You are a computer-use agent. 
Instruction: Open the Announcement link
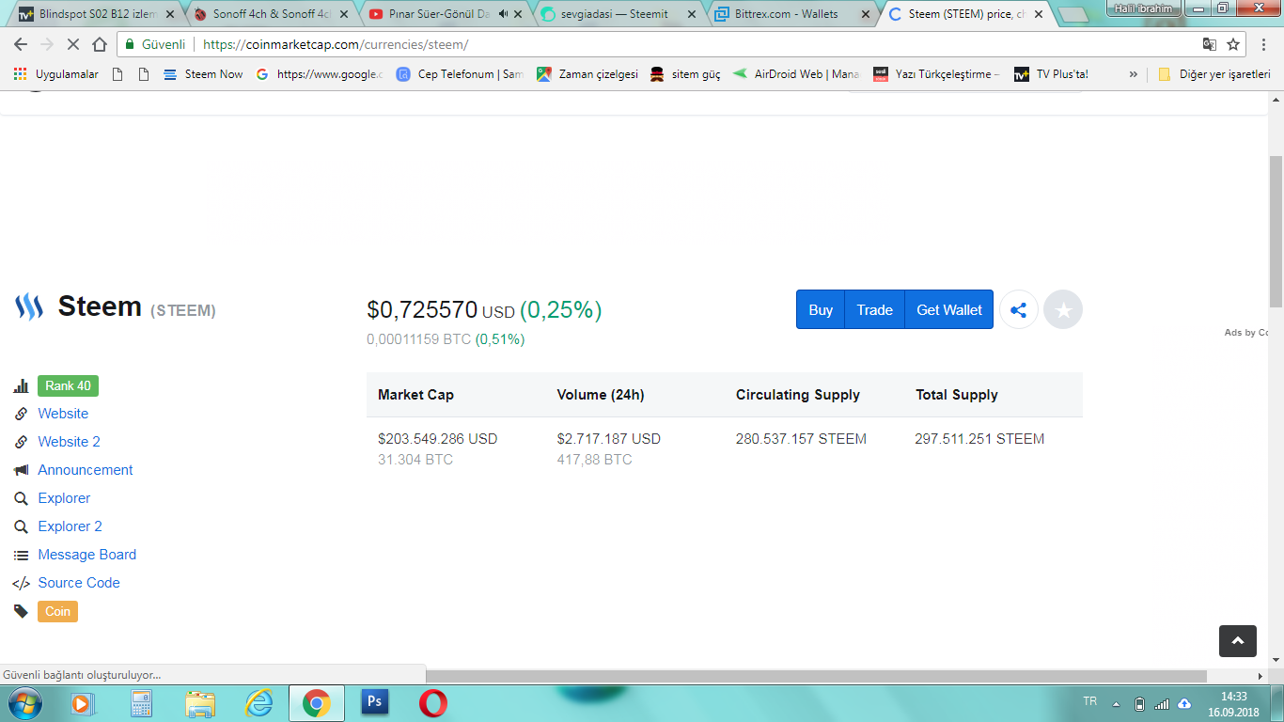86,470
